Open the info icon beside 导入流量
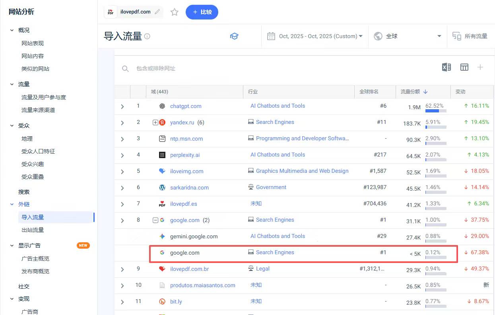Viewport: 495px width, 315px height. pyautogui.click(x=147, y=36)
